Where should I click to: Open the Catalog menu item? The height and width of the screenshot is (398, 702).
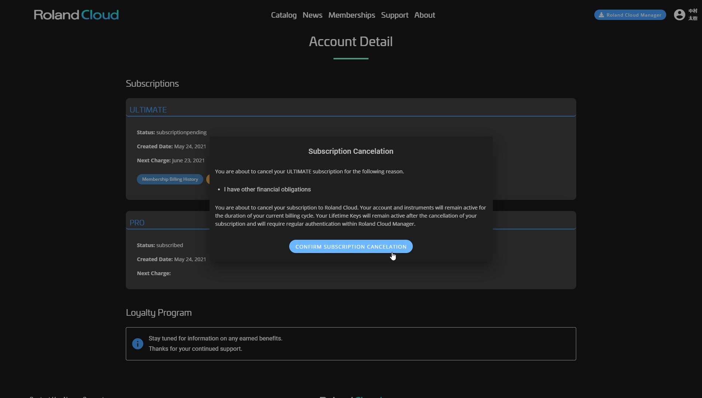click(283, 15)
